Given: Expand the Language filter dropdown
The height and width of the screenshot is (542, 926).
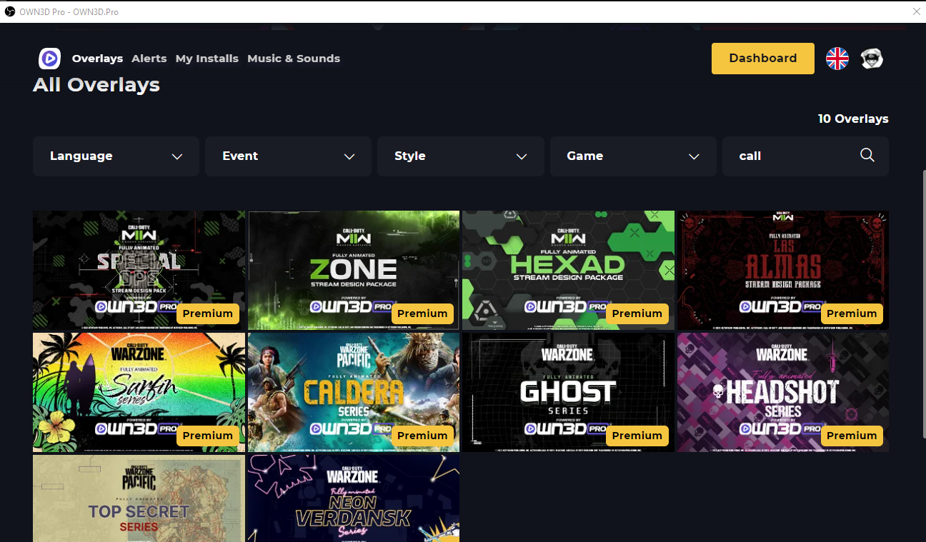Looking at the screenshot, I should pos(116,156).
